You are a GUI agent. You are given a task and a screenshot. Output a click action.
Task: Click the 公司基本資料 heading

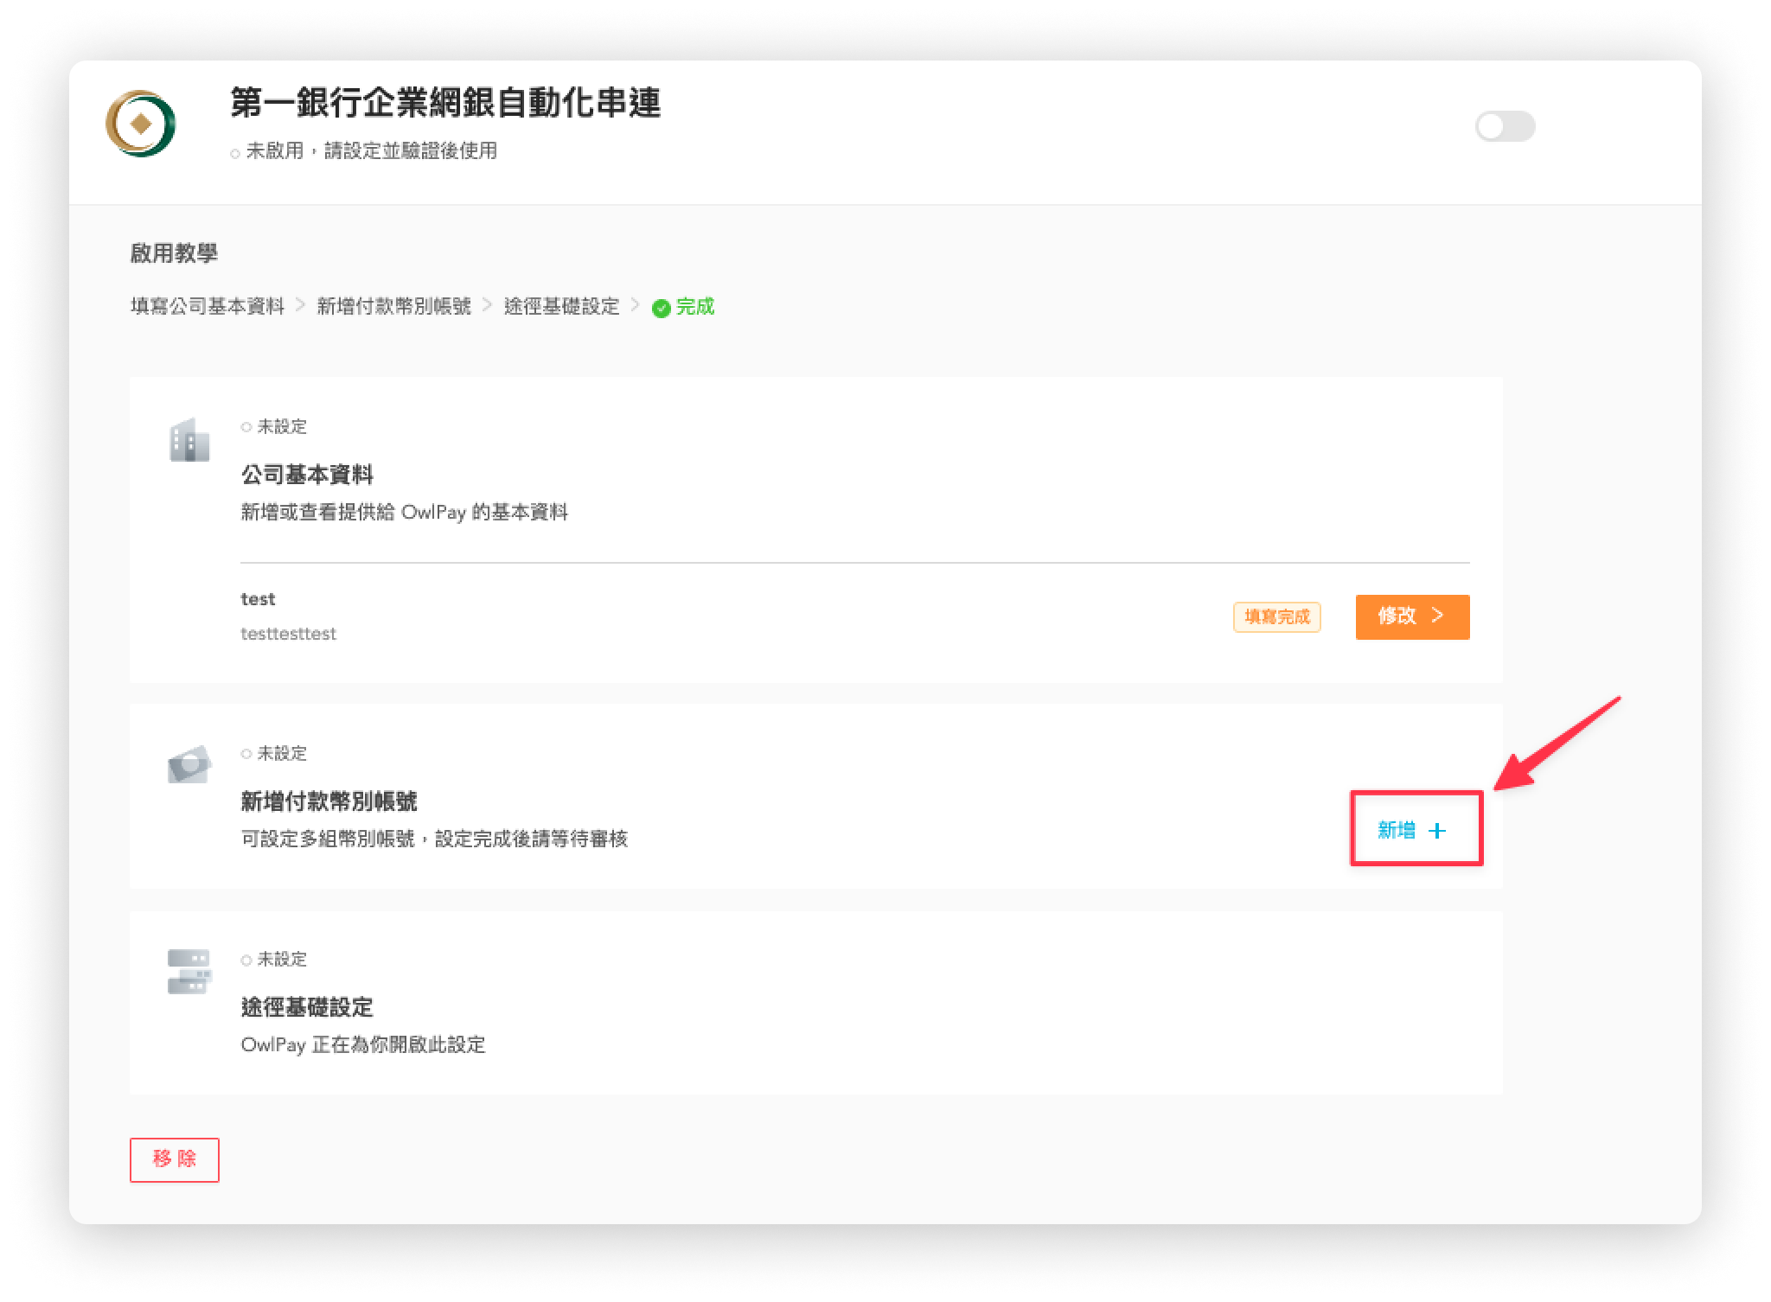point(307,475)
